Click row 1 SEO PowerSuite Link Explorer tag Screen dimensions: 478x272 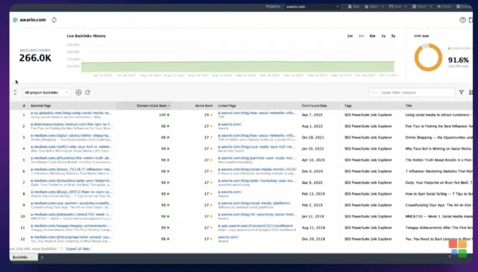(x=368, y=115)
